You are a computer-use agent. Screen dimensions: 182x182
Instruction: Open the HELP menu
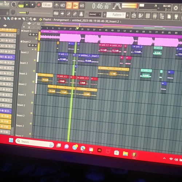tap(7, 4)
